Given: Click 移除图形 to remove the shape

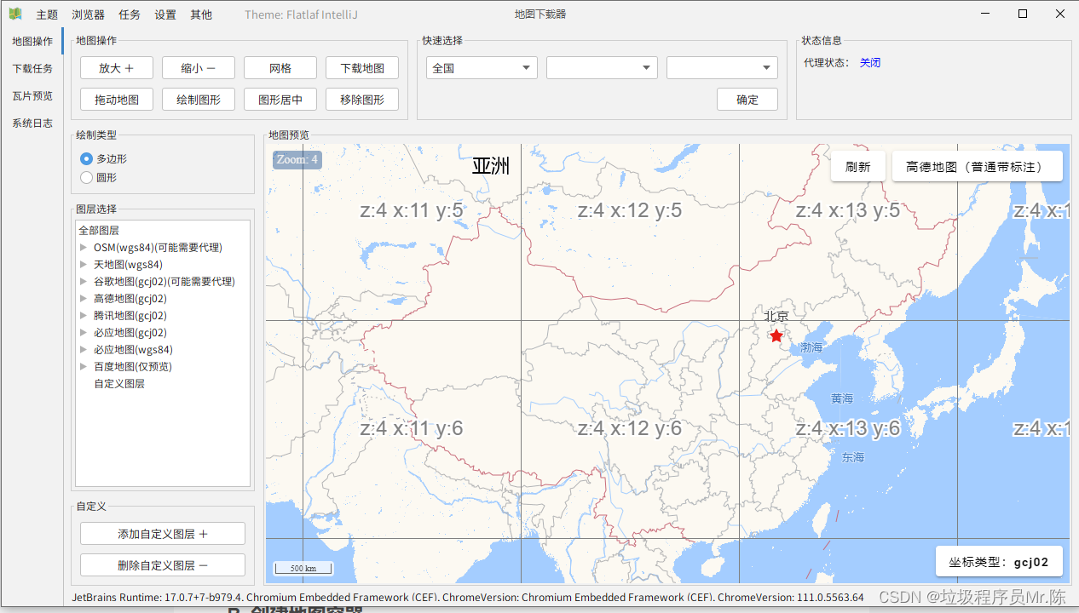Looking at the screenshot, I should [x=361, y=99].
